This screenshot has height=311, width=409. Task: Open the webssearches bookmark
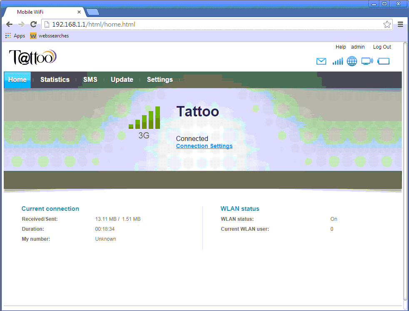coord(49,36)
